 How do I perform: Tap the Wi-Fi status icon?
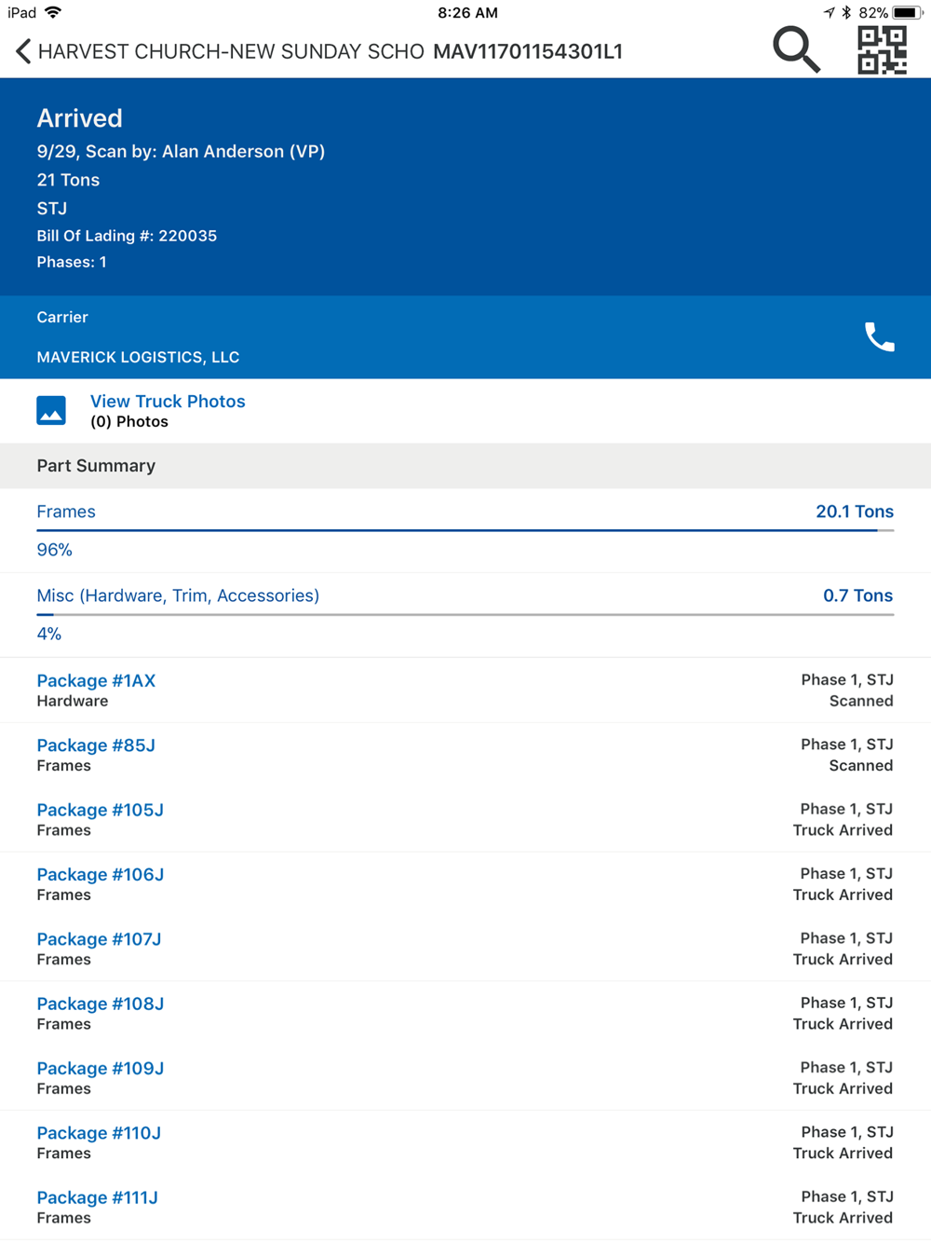pos(53,13)
